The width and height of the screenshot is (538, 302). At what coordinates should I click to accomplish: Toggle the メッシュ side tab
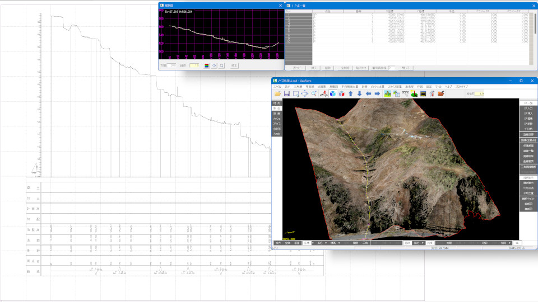pyautogui.click(x=276, y=119)
